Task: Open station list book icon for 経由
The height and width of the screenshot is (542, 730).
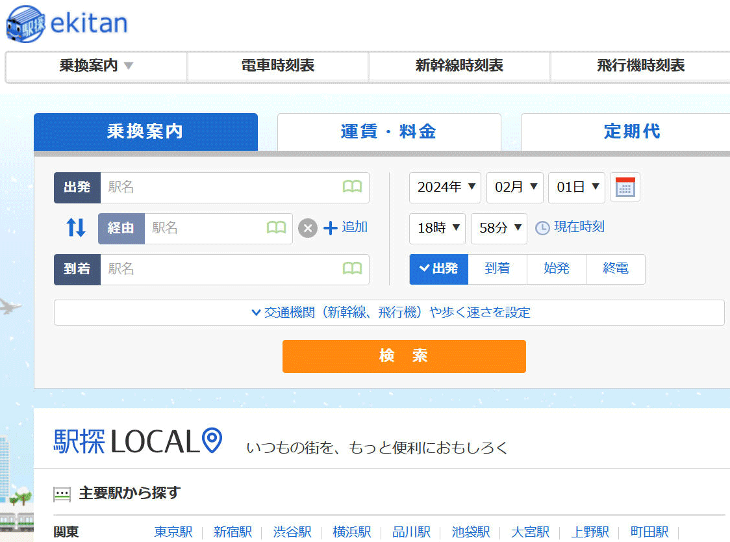Action: [x=276, y=227]
